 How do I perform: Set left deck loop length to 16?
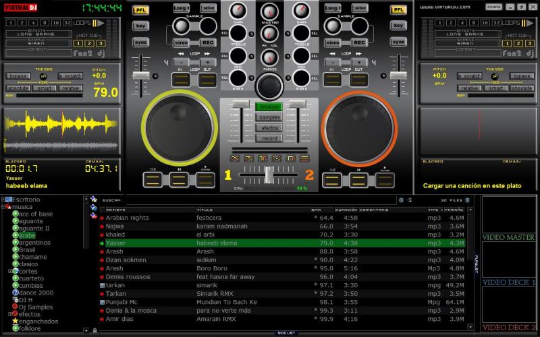coord(56,23)
